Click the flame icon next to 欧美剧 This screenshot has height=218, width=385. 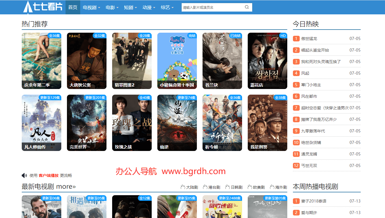pyautogui.click(x=250, y=187)
